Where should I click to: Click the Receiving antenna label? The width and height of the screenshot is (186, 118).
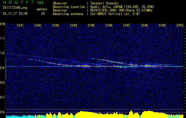click(x=68, y=14)
